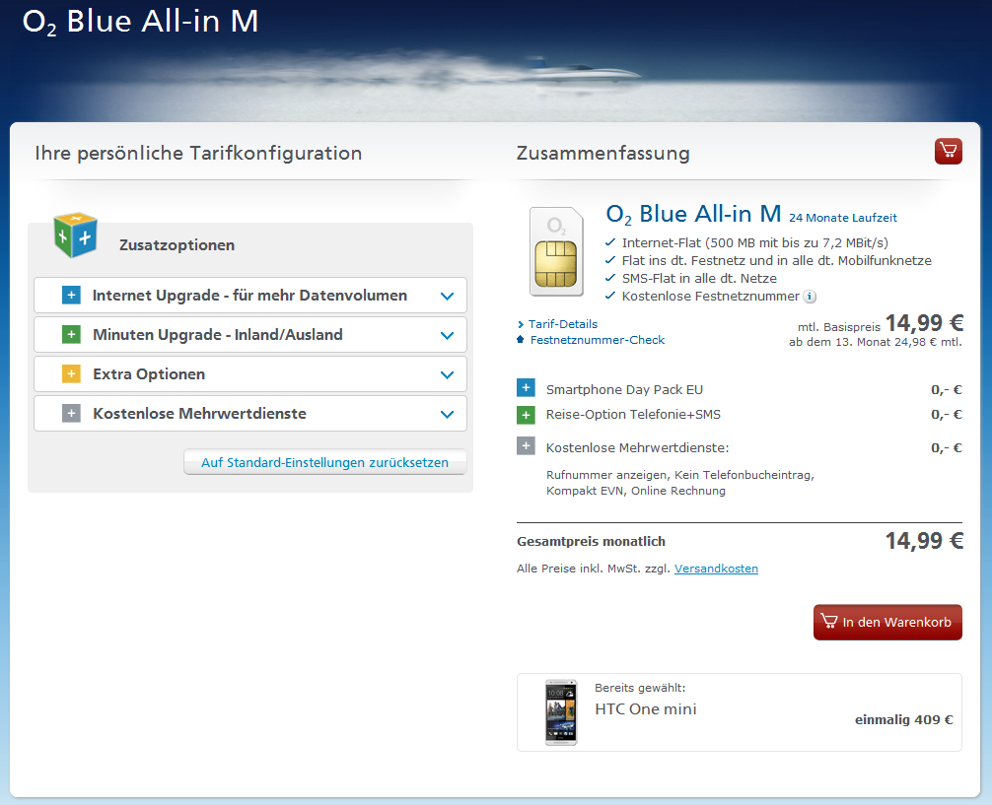The image size is (992, 805).
Task: Click the small arrow icon before Tarif-Details
Action: [x=521, y=324]
